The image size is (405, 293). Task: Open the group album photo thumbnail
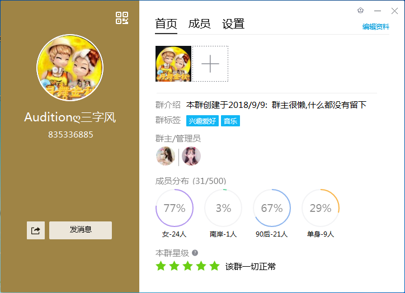coord(173,64)
